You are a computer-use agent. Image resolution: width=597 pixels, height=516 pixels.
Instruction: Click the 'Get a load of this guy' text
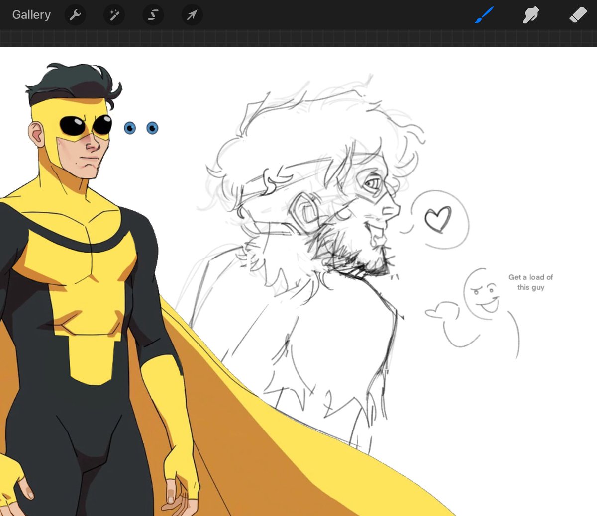click(530, 282)
